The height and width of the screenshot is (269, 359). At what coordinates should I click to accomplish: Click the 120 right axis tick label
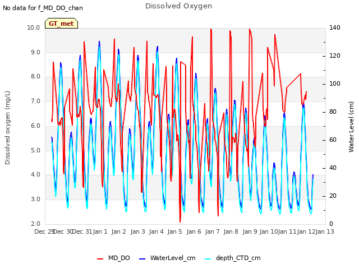(x=335, y=56)
